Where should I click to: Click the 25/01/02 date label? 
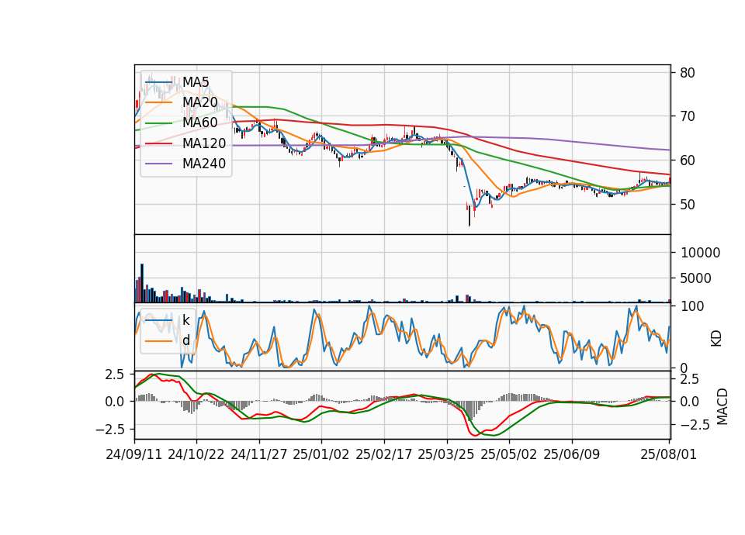pyautogui.click(x=321, y=455)
